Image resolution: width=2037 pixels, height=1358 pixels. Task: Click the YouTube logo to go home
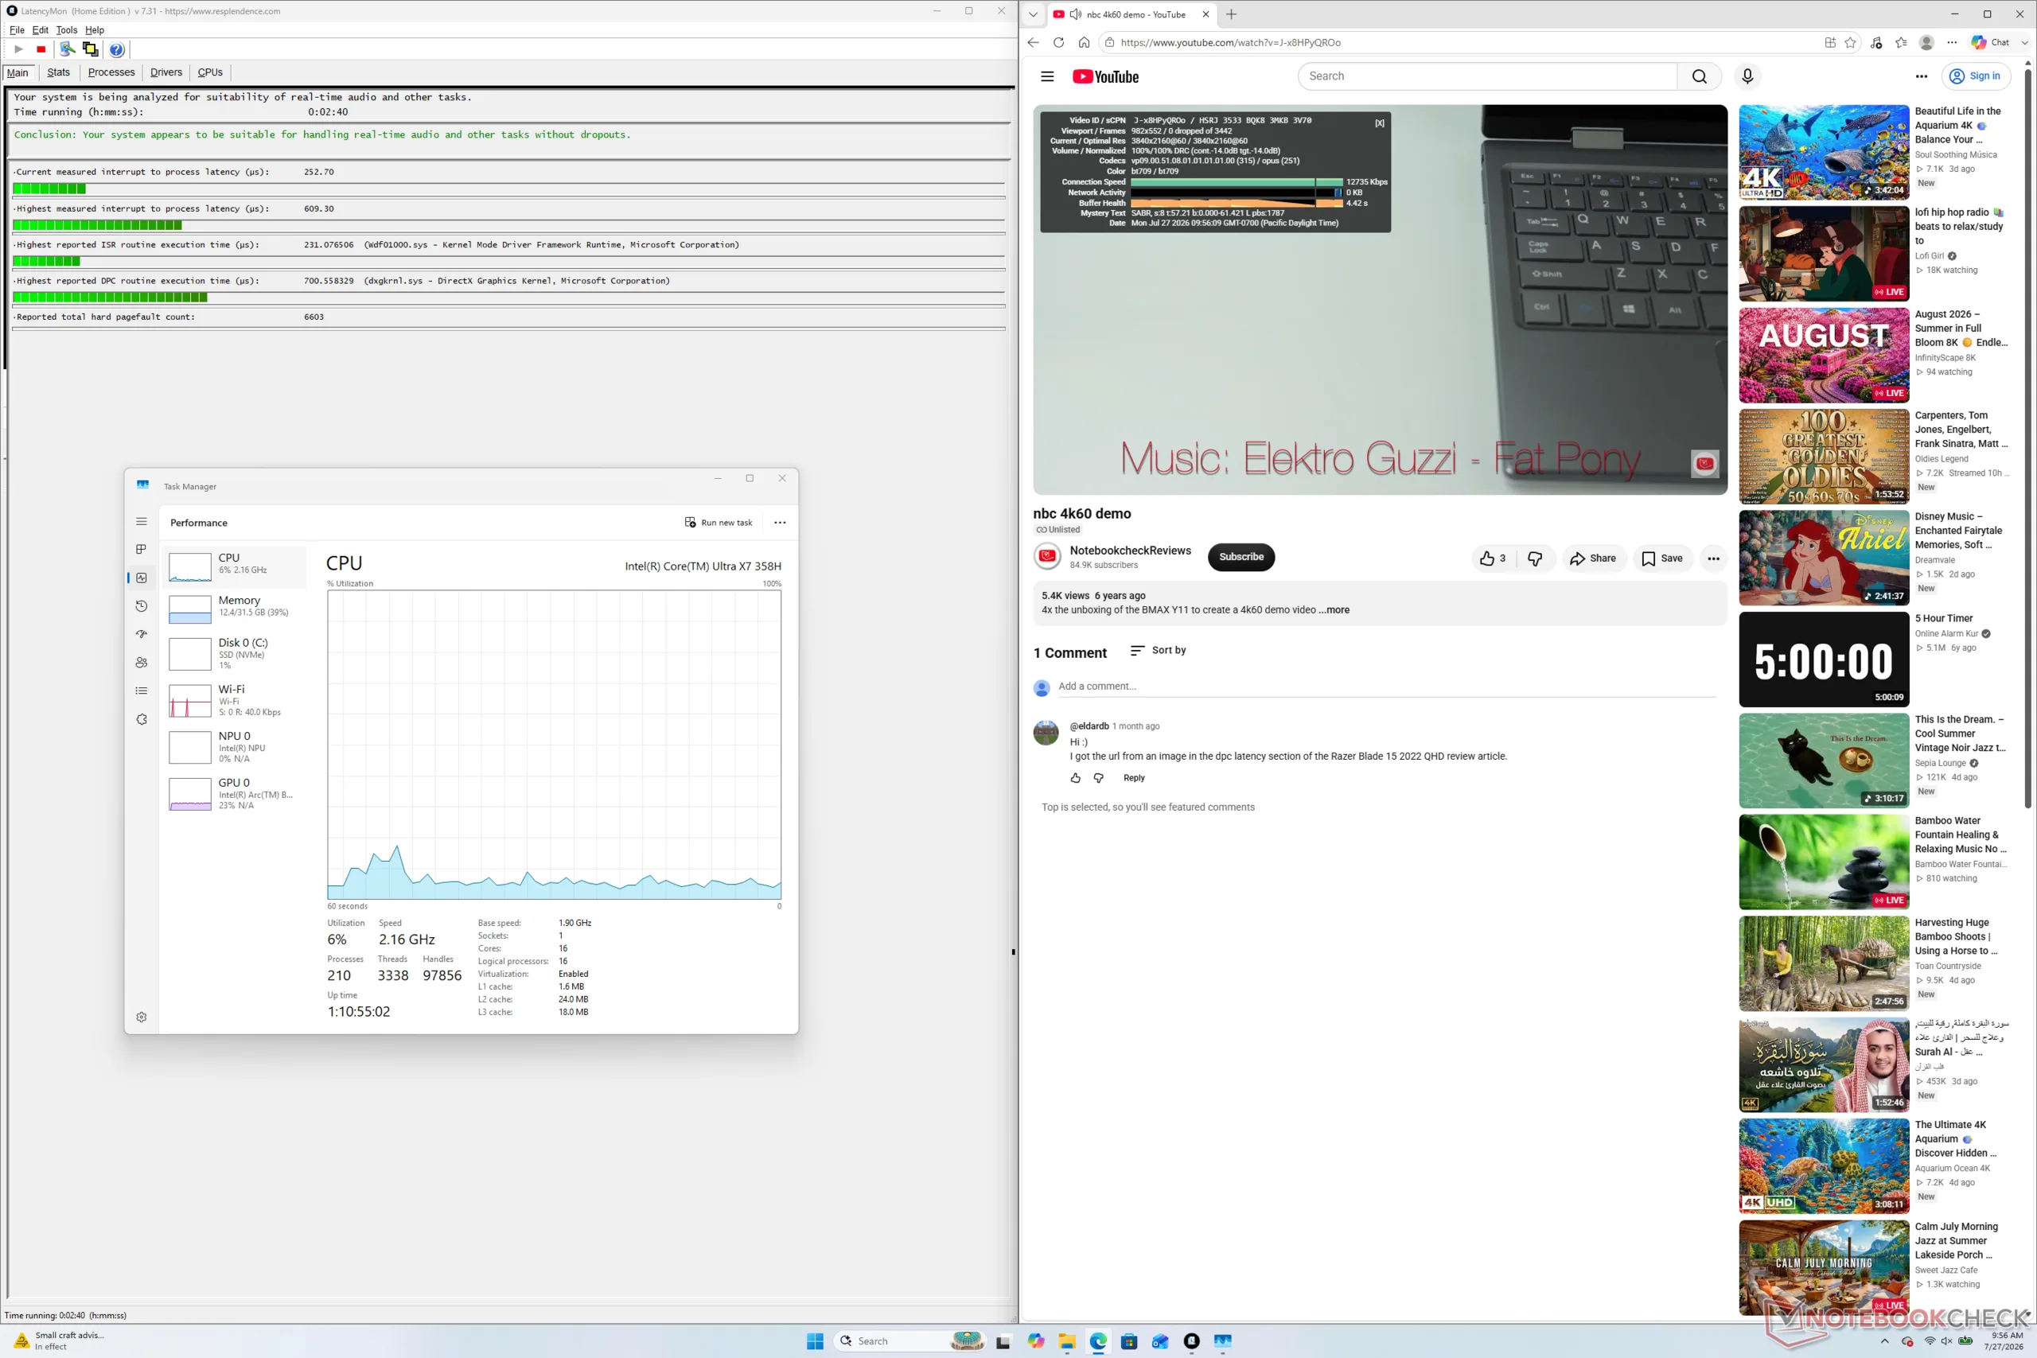coord(1105,76)
